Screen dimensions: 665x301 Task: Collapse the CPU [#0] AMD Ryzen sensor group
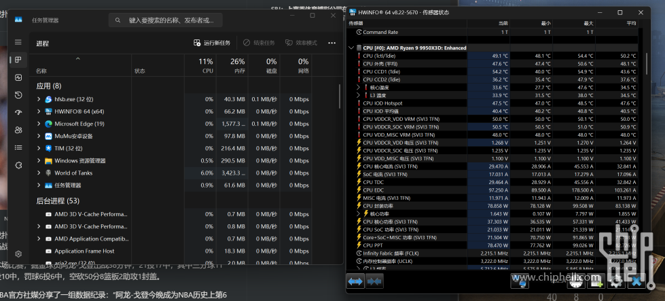(x=352, y=48)
